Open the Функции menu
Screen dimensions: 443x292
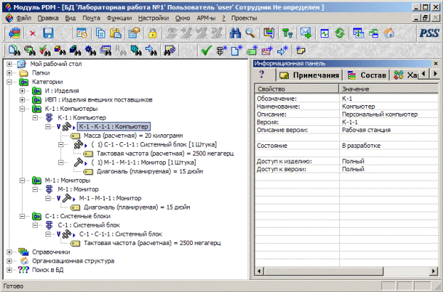[119, 18]
